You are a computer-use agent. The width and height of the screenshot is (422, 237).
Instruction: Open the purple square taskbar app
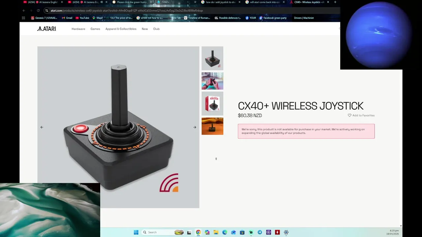269,232
